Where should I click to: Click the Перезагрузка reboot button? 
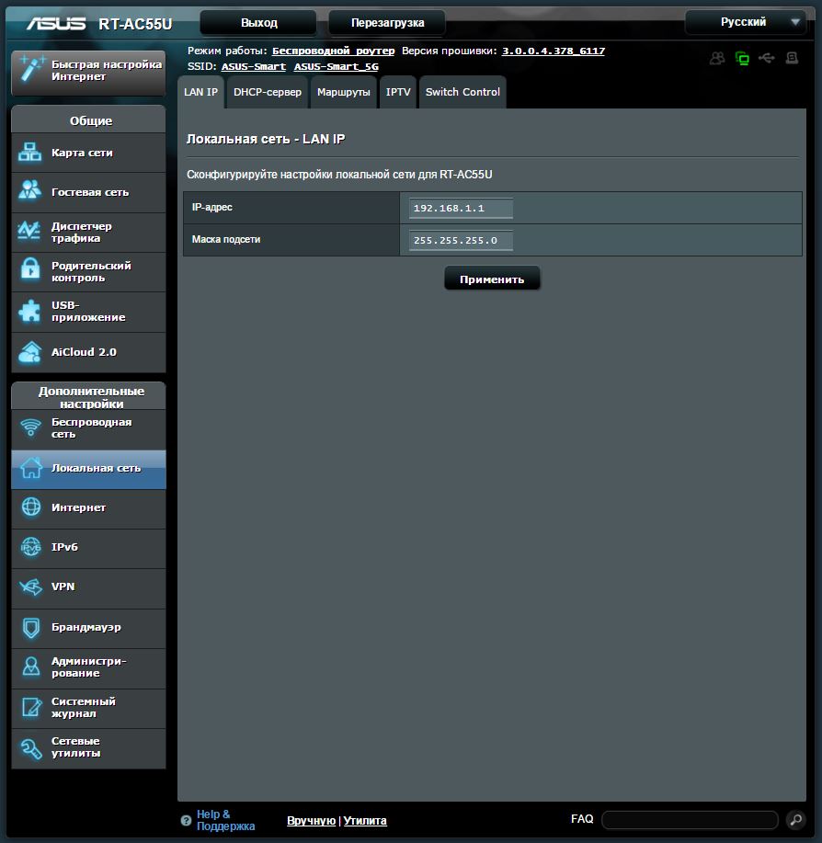(387, 23)
